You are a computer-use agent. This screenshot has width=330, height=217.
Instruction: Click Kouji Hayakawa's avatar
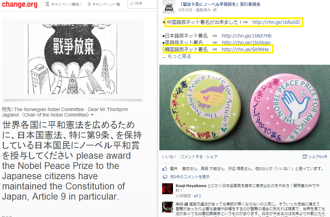pyautogui.click(x=168, y=188)
